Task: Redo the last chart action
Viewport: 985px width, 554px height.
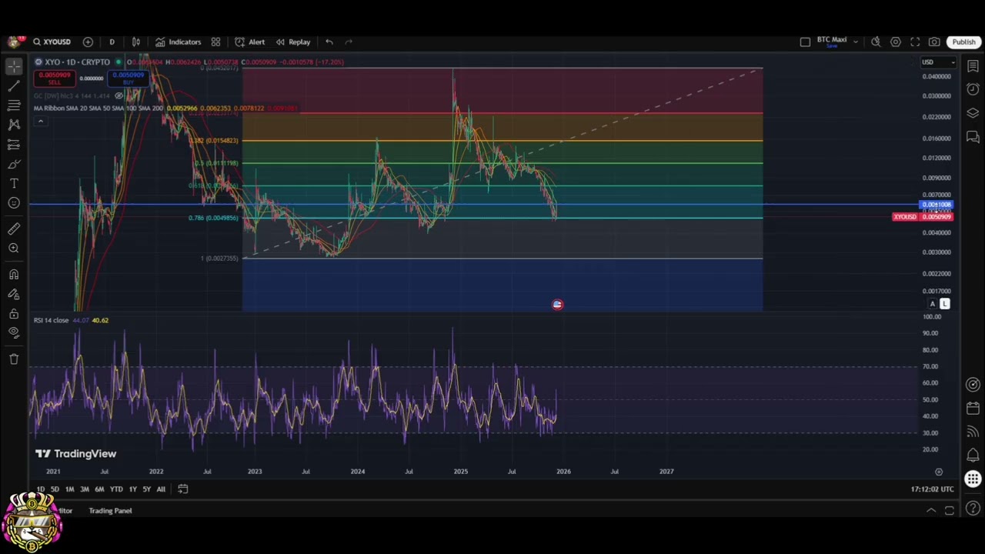Action: [x=349, y=42]
